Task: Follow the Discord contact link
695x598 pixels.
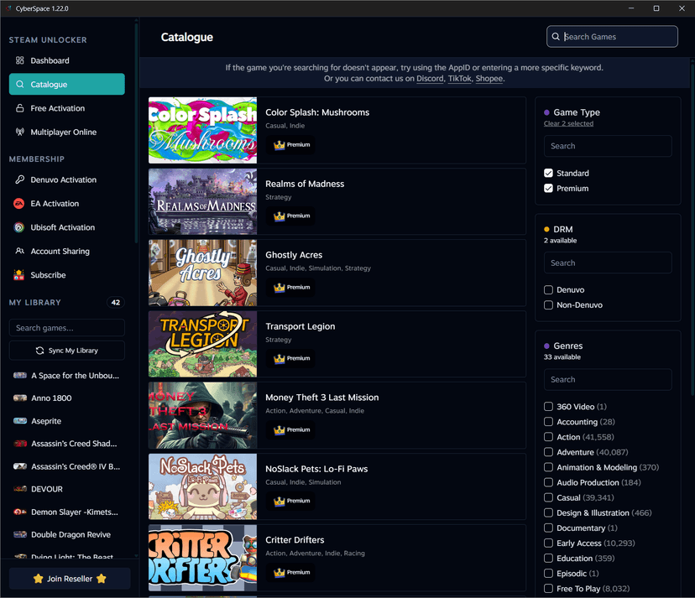Action: pos(430,79)
